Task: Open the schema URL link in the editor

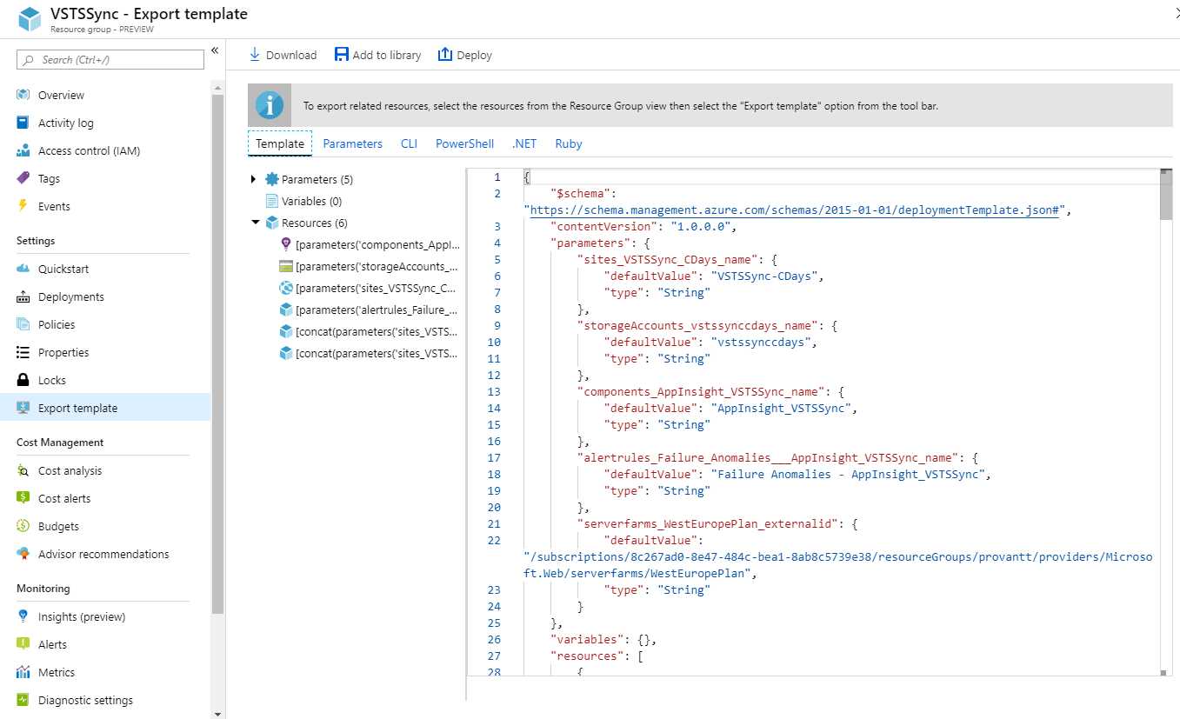Action: click(794, 210)
